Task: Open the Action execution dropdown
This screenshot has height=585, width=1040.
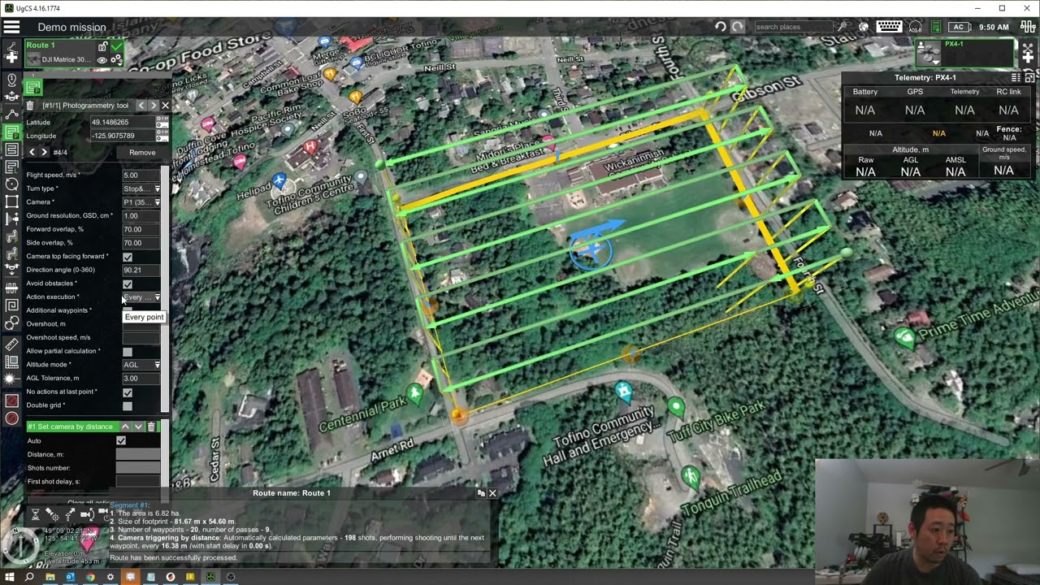Action: (x=141, y=297)
